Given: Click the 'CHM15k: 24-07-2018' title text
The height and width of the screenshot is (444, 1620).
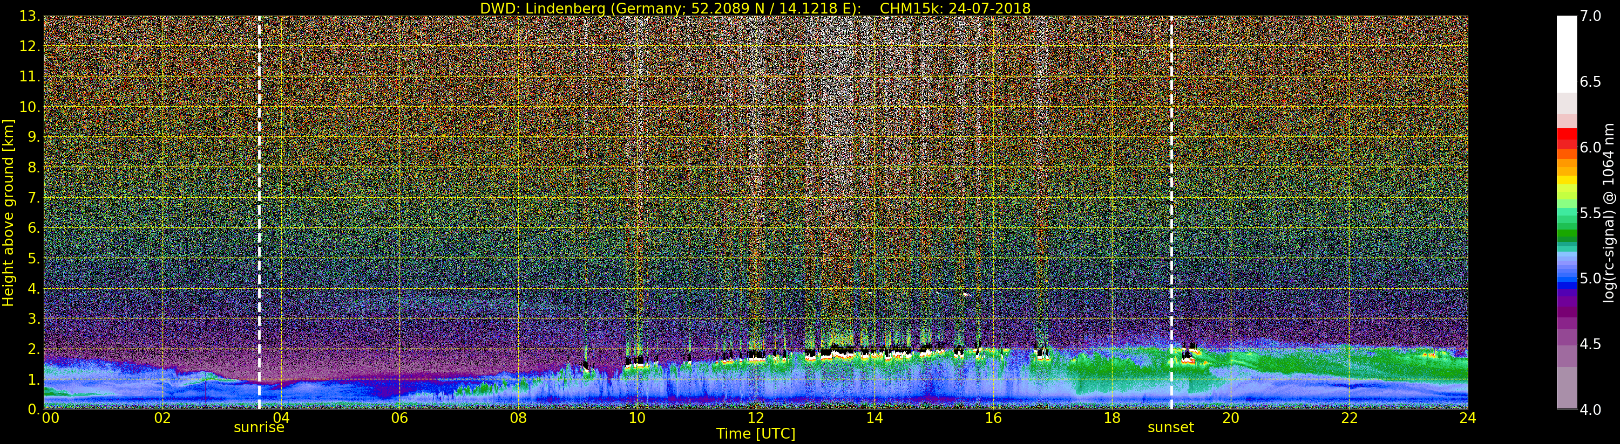Looking at the screenshot, I should pyautogui.click(x=955, y=8).
